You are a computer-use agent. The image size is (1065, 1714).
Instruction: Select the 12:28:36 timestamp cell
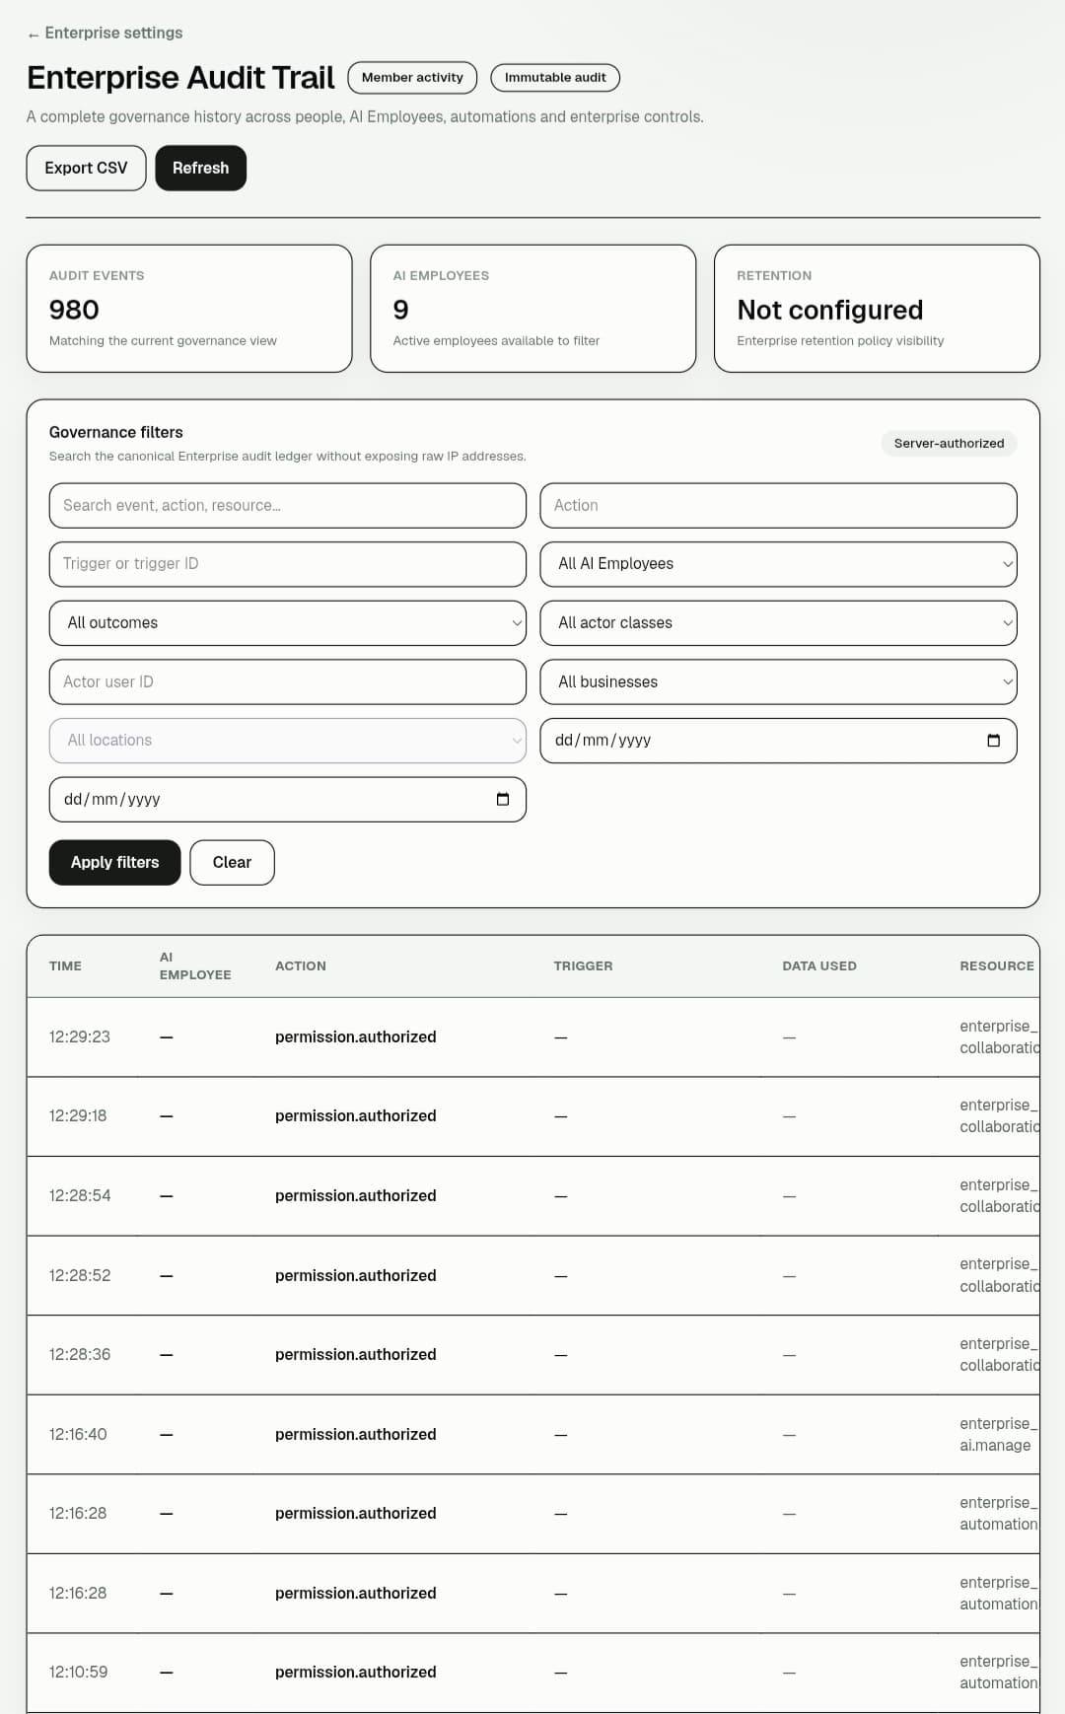pyautogui.click(x=80, y=1354)
